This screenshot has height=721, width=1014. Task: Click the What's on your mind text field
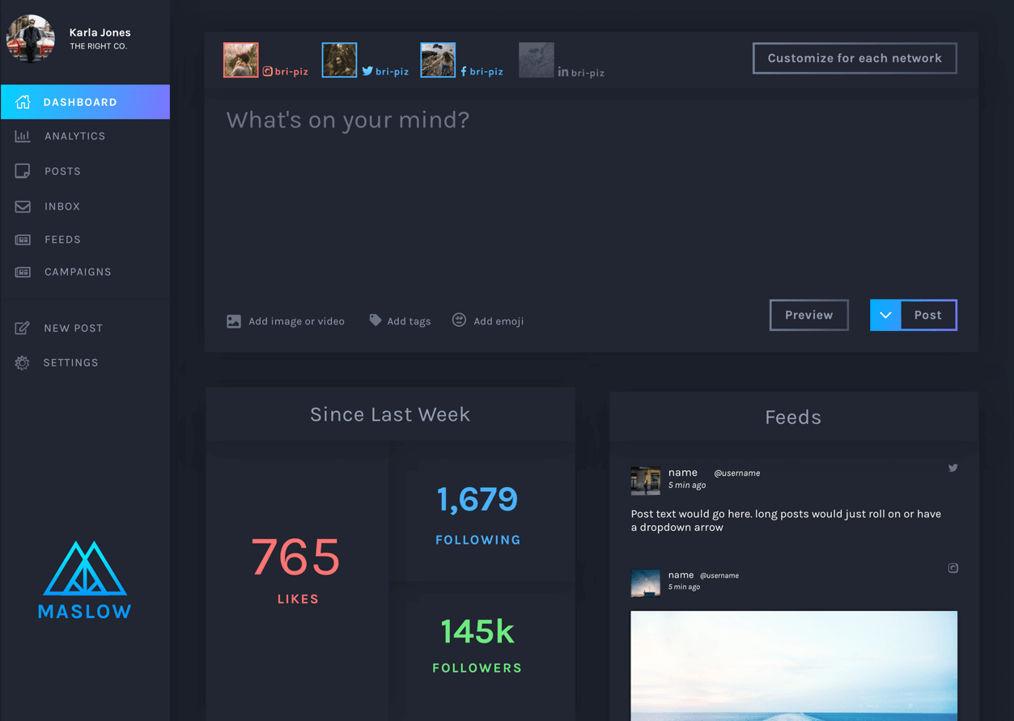(x=591, y=194)
